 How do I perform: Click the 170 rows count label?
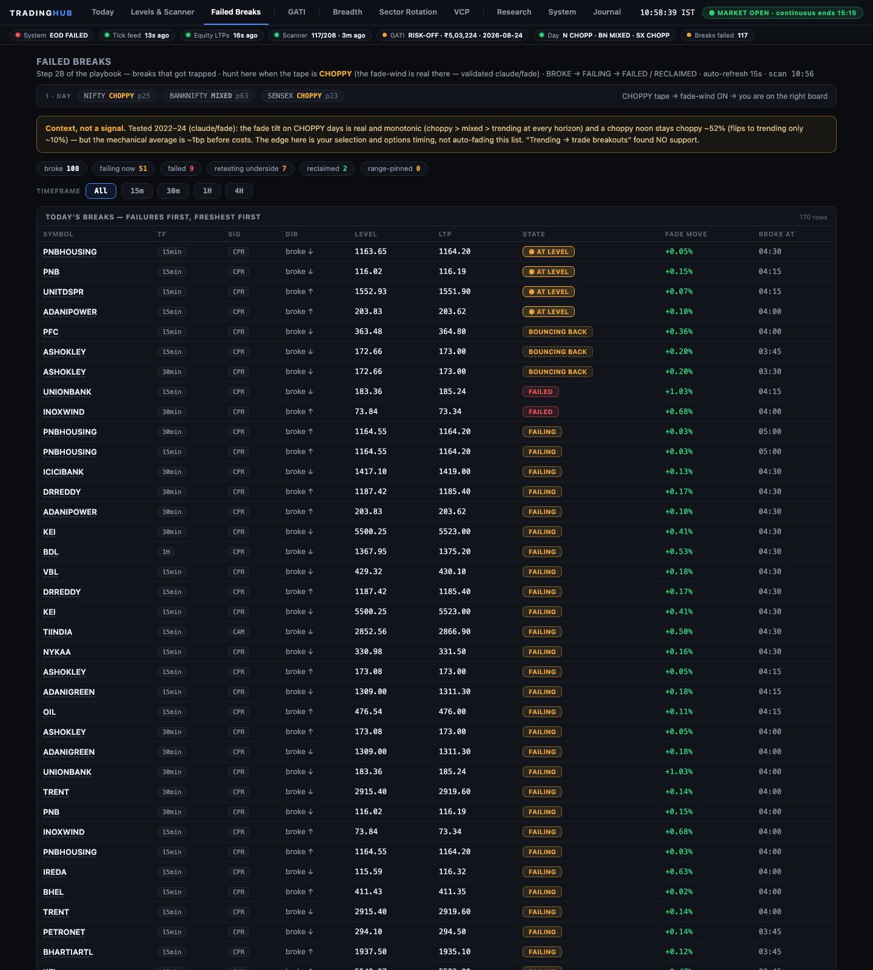[x=814, y=217]
